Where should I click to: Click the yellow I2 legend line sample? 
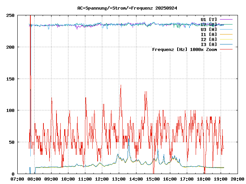coord(226,39)
